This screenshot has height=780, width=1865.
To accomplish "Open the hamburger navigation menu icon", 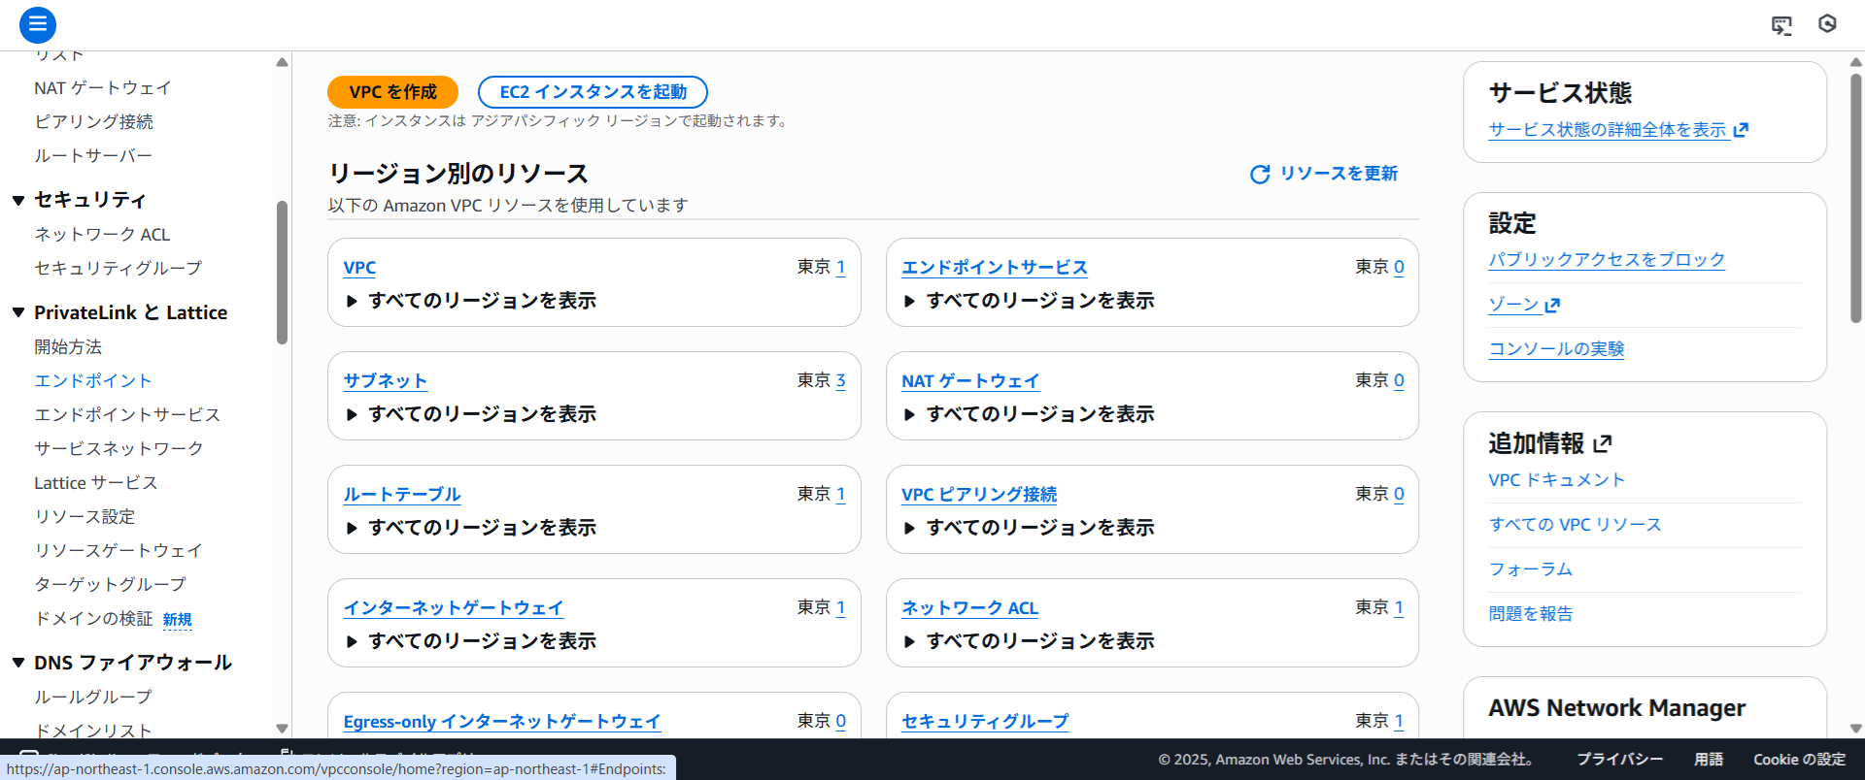I will 38,25.
